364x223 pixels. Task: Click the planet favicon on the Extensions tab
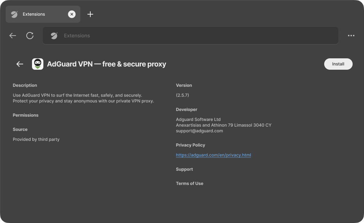14,14
